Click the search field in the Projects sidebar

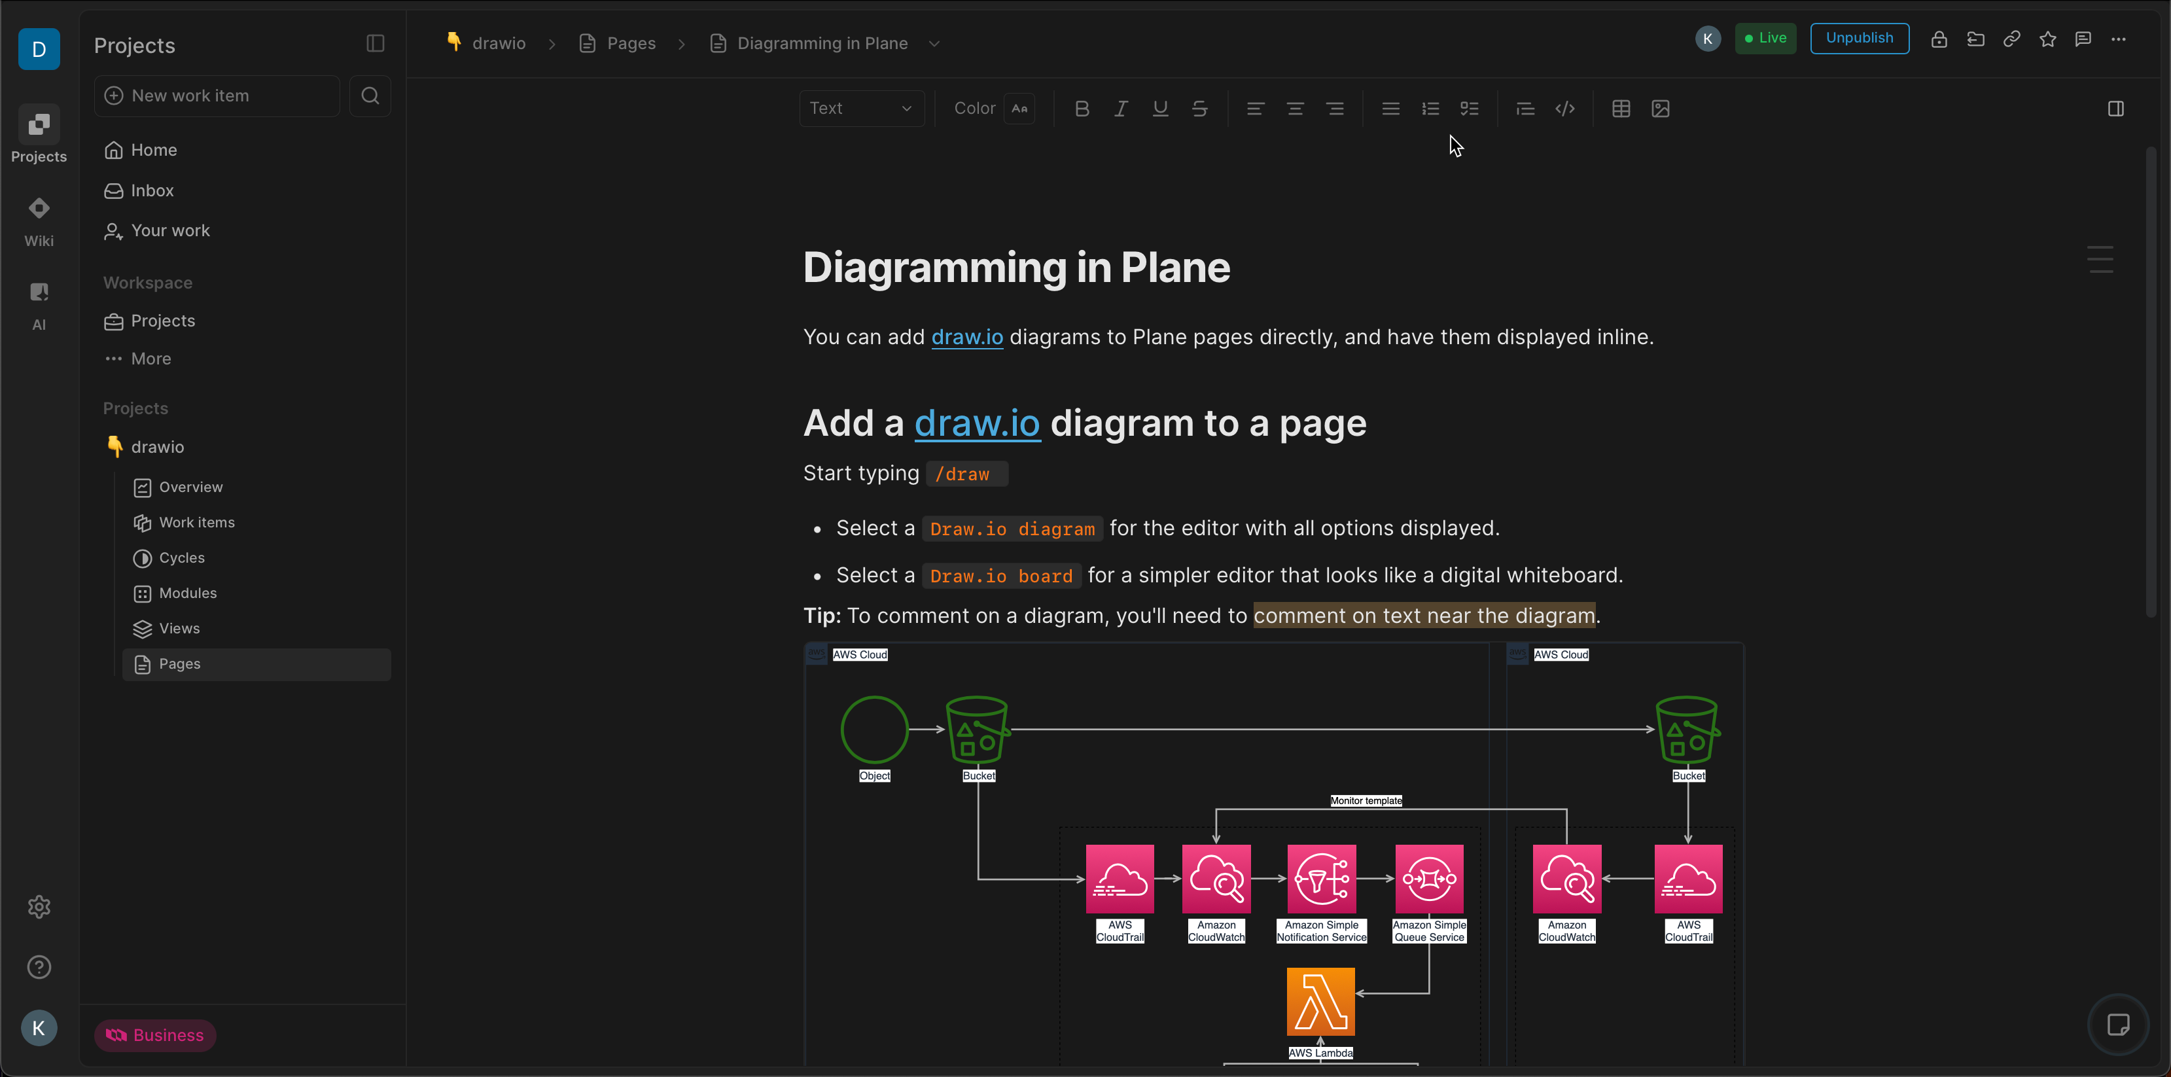370,96
